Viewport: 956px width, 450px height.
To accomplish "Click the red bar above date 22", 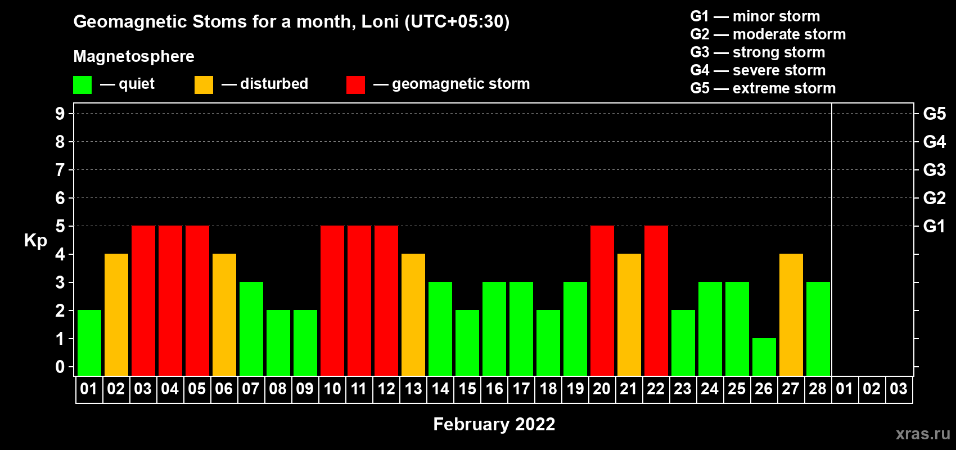I will click(656, 300).
